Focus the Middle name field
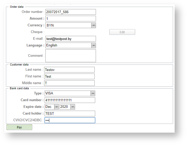 (69, 83)
